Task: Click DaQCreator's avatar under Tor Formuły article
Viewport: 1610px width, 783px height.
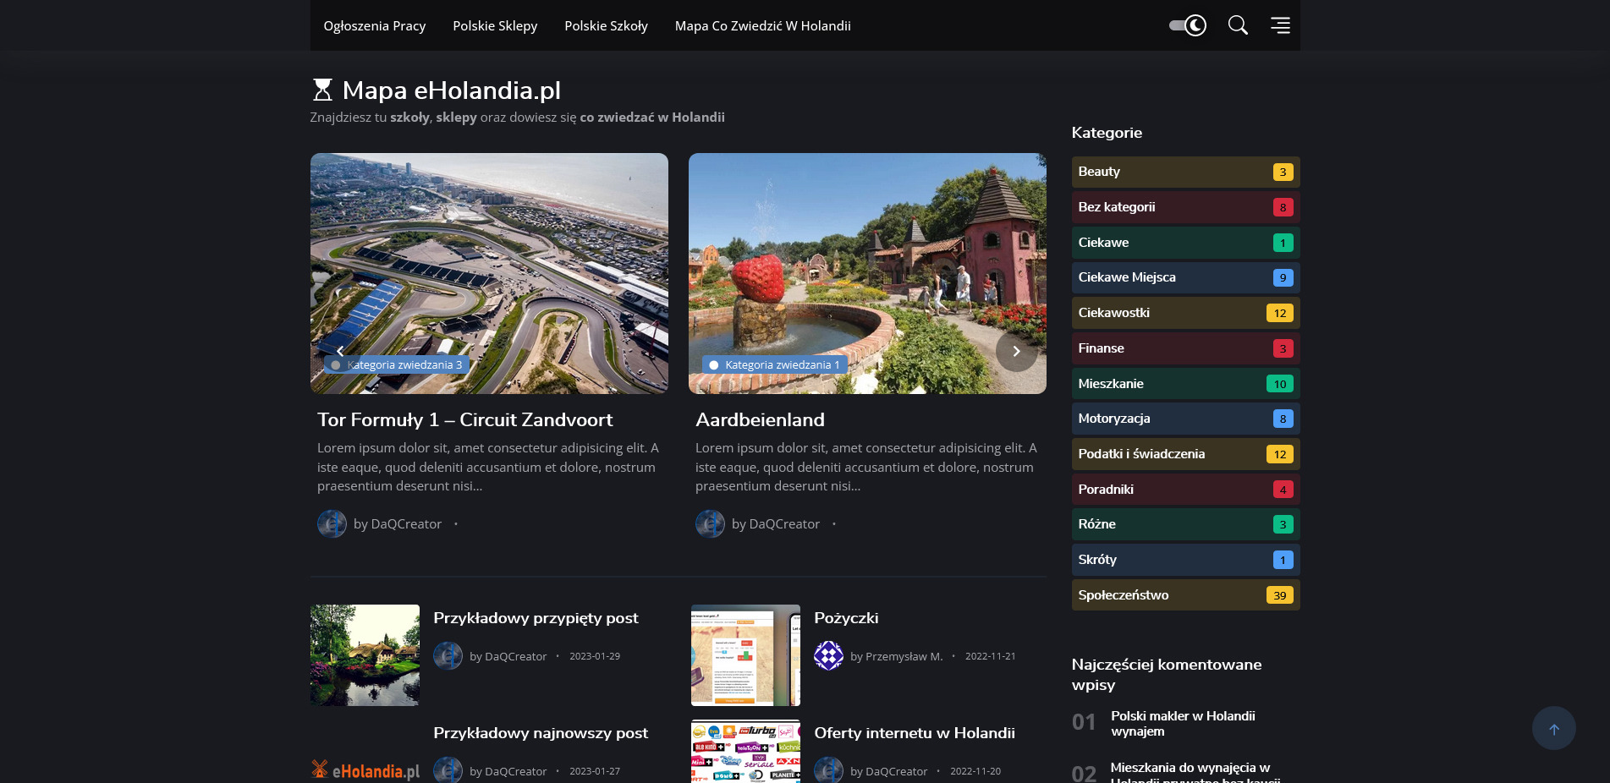Action: (x=332, y=523)
